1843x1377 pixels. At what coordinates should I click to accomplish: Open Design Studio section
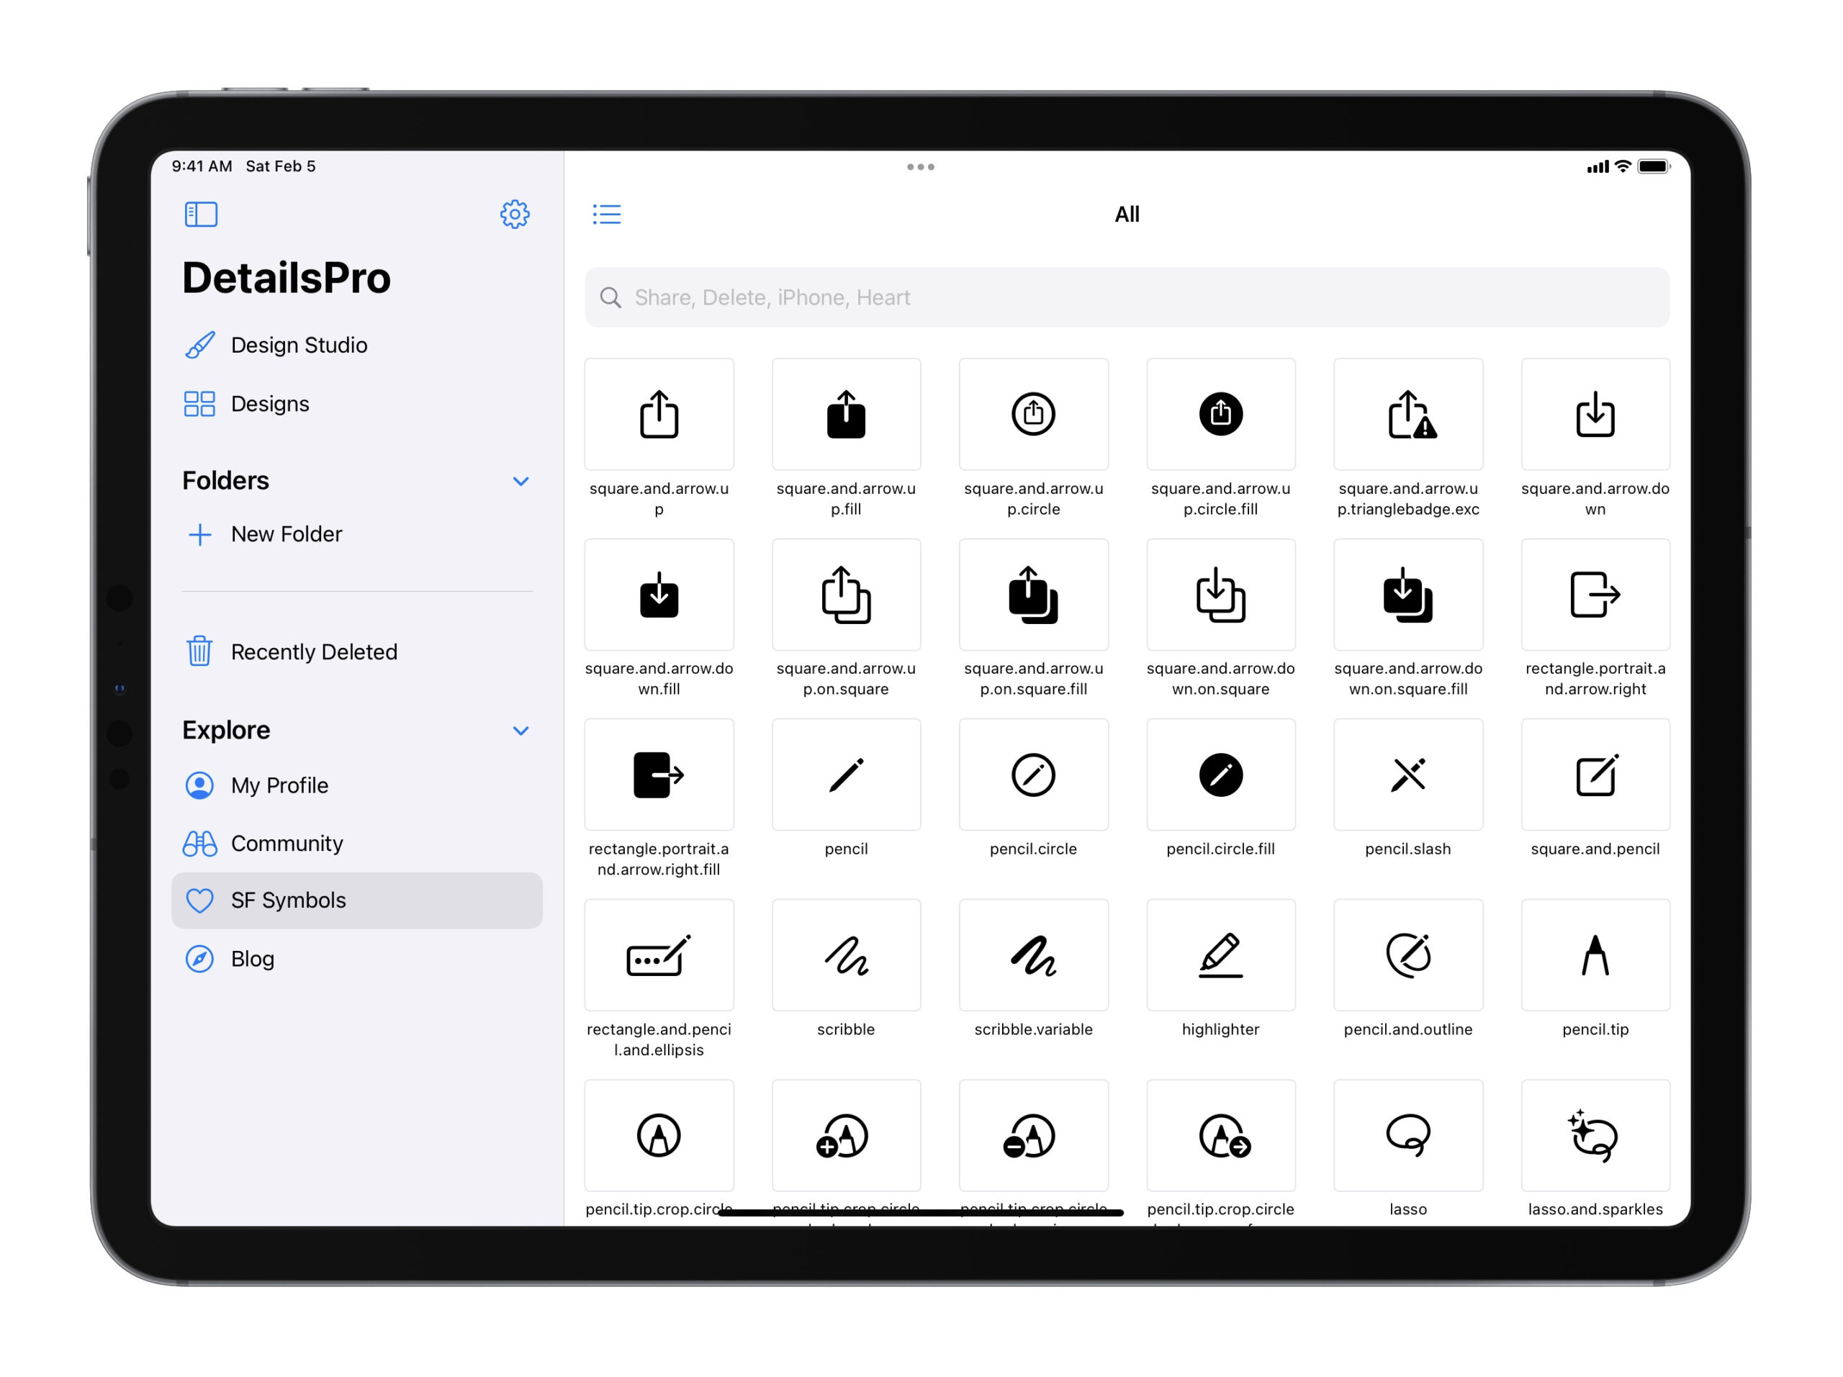(298, 344)
